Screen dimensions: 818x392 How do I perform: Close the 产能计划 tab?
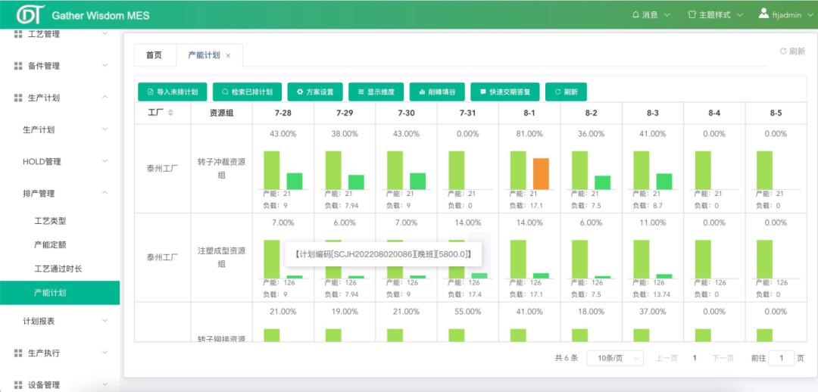coord(228,56)
